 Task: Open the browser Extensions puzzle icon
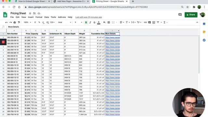194,7
